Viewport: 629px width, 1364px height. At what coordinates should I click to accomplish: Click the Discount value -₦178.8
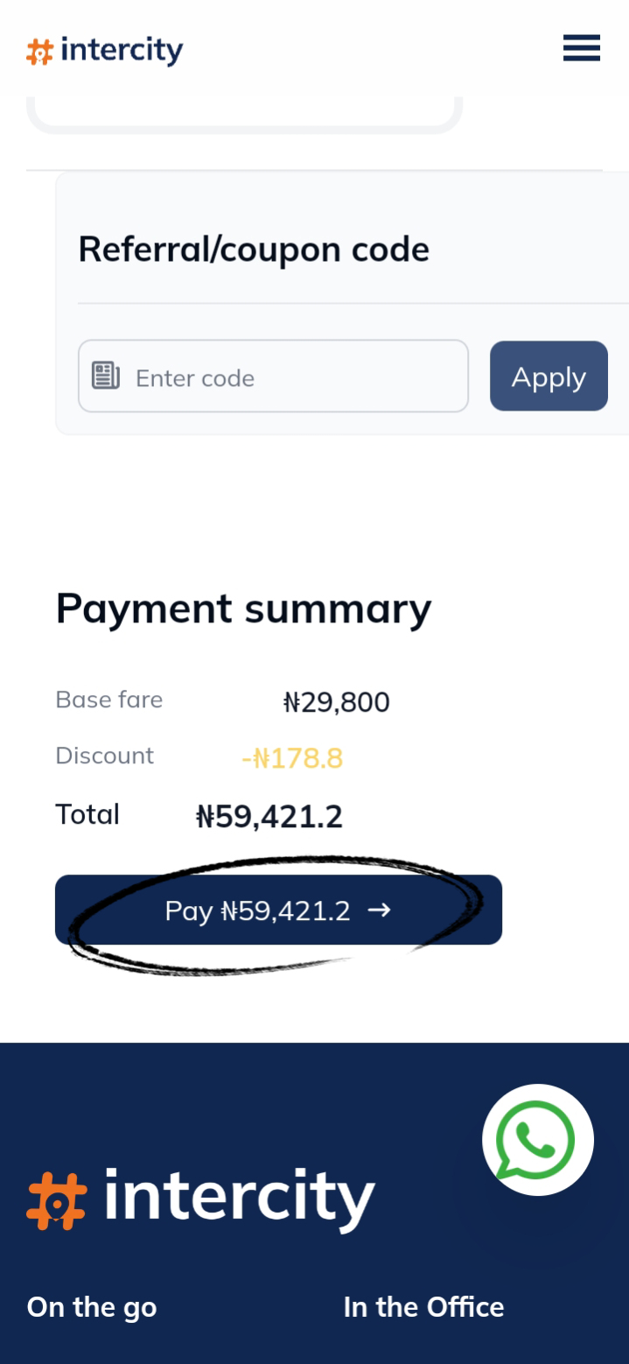tap(292, 758)
